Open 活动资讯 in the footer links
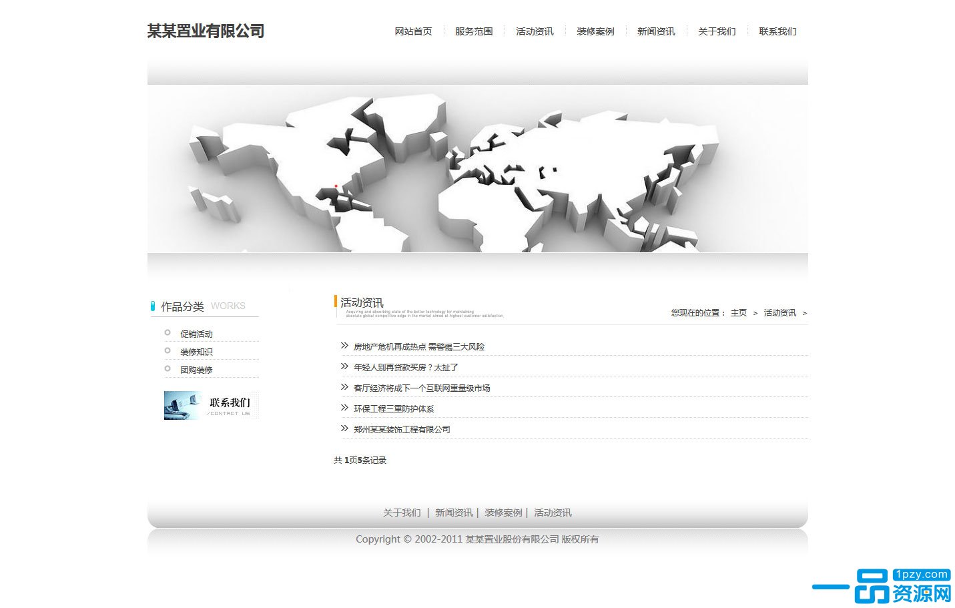 click(553, 513)
